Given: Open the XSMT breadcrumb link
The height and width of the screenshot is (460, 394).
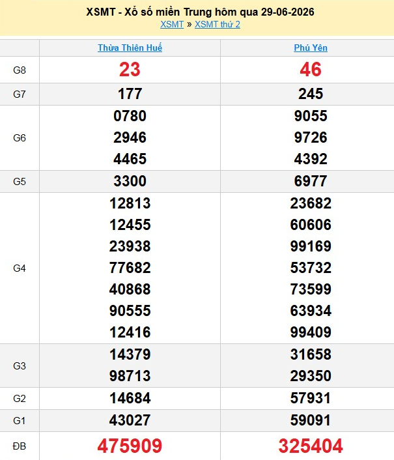Looking at the screenshot, I should [x=172, y=24].
